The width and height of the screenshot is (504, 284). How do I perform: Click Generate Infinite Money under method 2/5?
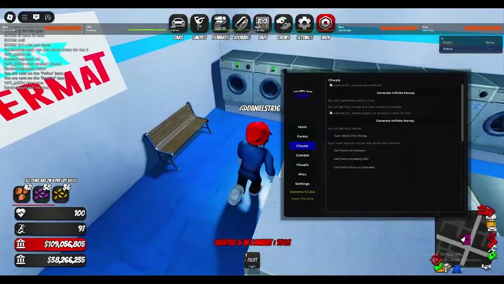[395, 121]
